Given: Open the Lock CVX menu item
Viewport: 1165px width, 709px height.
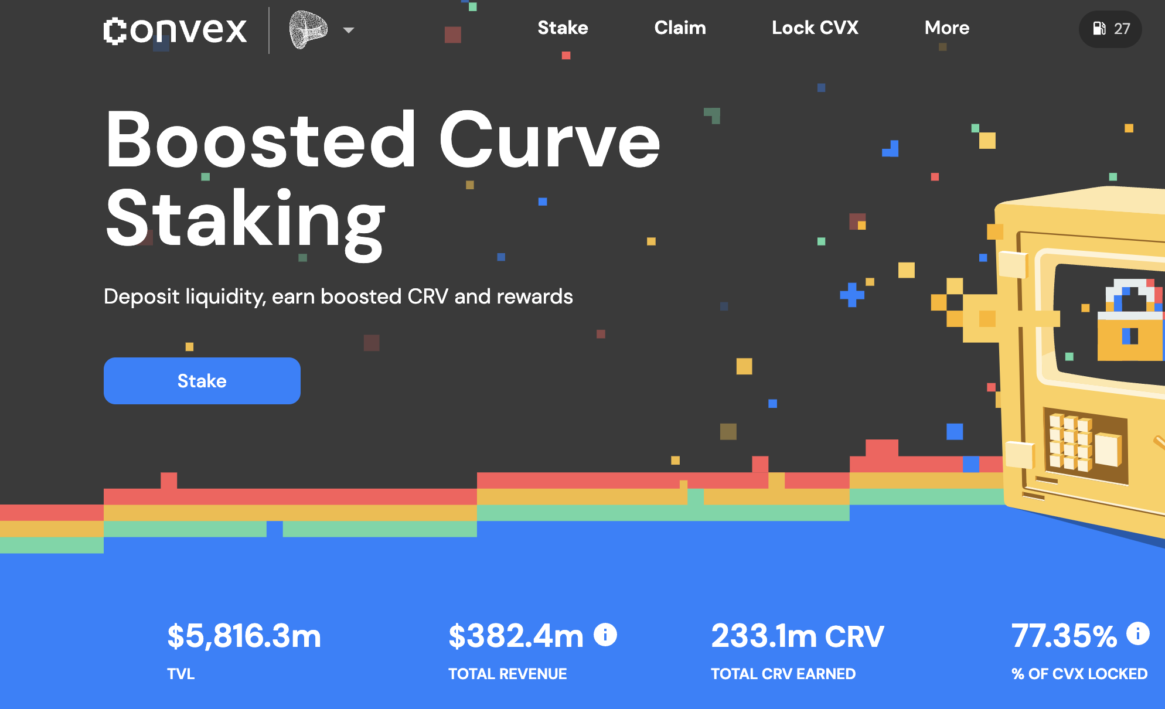Looking at the screenshot, I should coord(815,28).
